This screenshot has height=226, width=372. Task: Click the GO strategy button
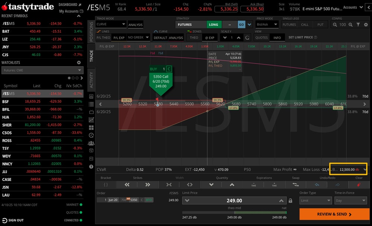(x=241, y=25)
